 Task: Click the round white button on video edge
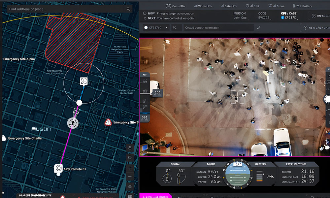point(328,99)
